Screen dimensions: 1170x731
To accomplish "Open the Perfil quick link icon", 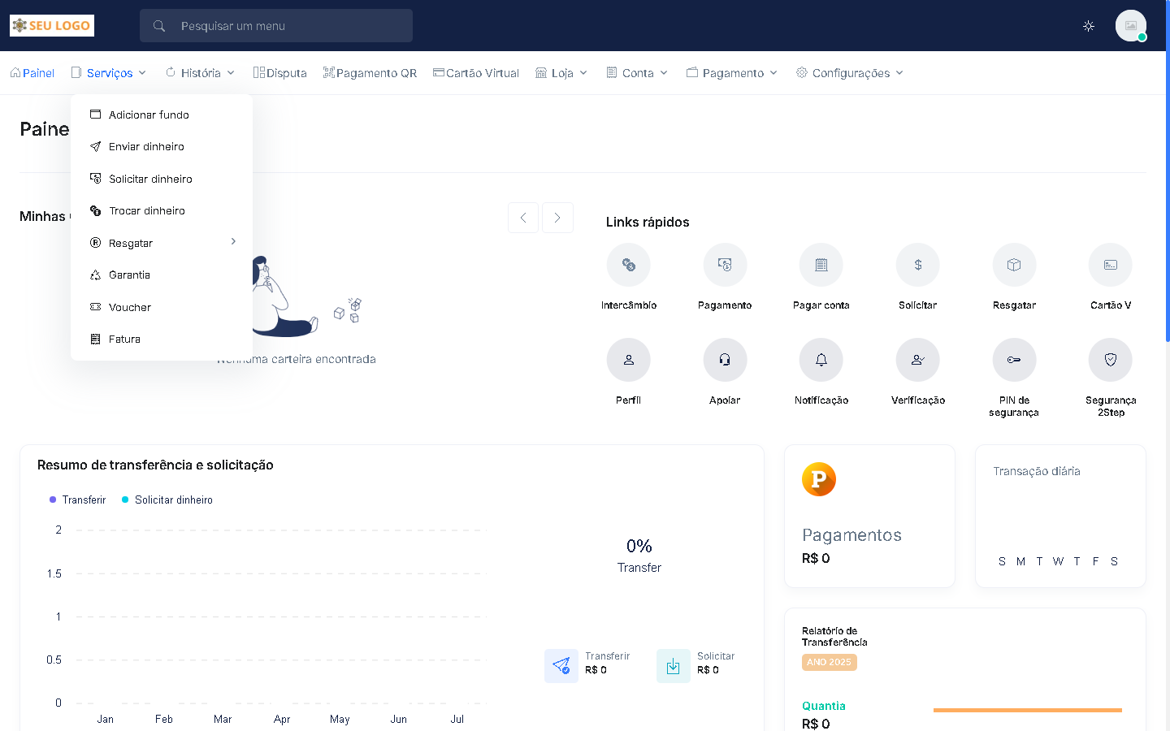I will [x=628, y=360].
